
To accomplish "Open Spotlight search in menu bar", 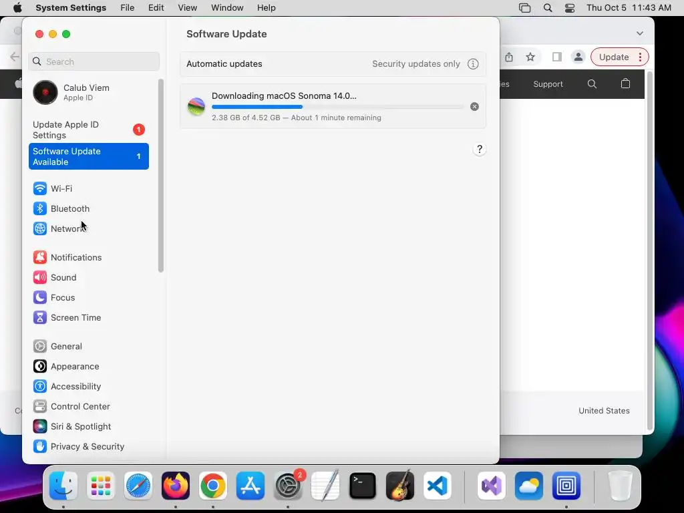I will point(548,8).
